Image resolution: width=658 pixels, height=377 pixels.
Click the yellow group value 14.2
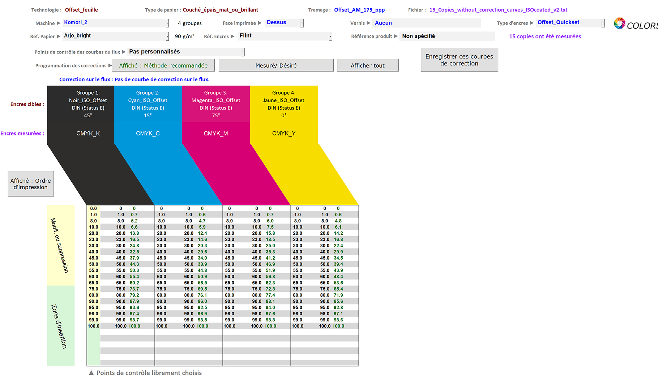click(x=338, y=233)
